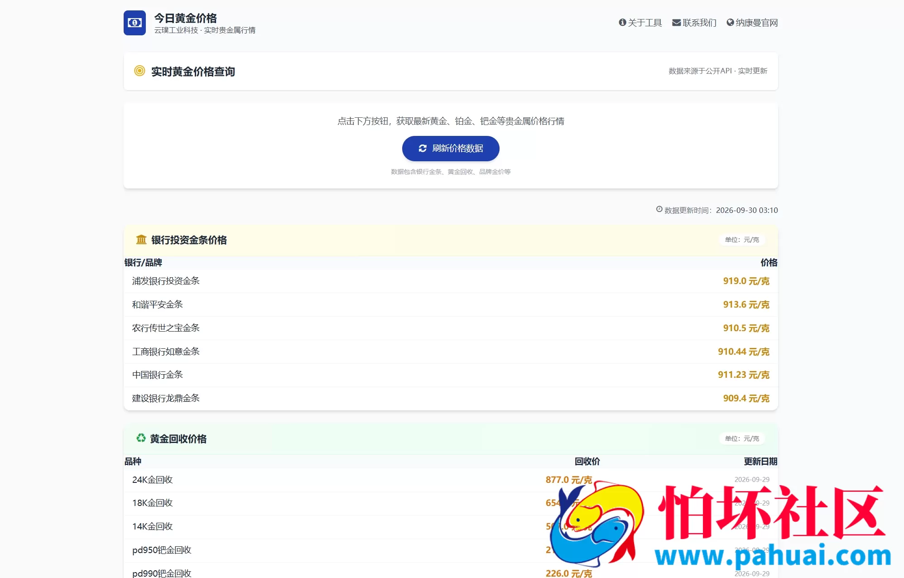Click the 913.6 元/克 price

[746, 305]
